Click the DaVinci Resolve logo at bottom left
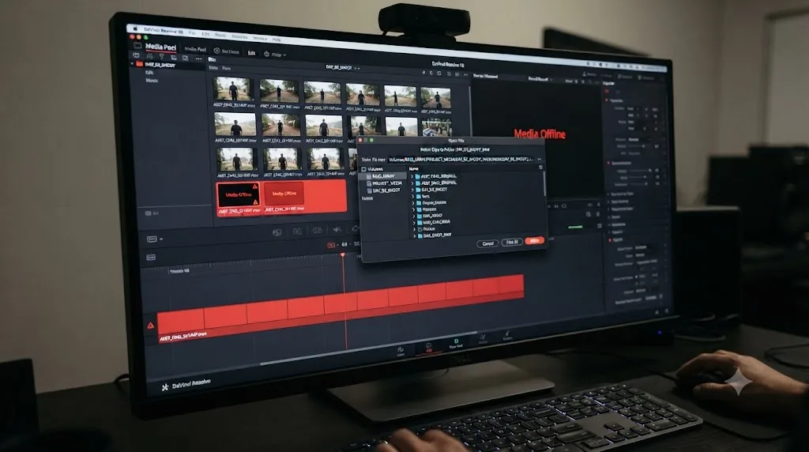The width and height of the screenshot is (809, 452). tap(186, 384)
